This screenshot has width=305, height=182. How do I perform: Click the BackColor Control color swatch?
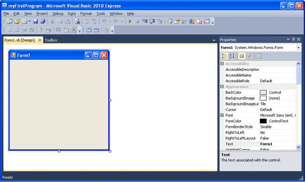(263, 92)
